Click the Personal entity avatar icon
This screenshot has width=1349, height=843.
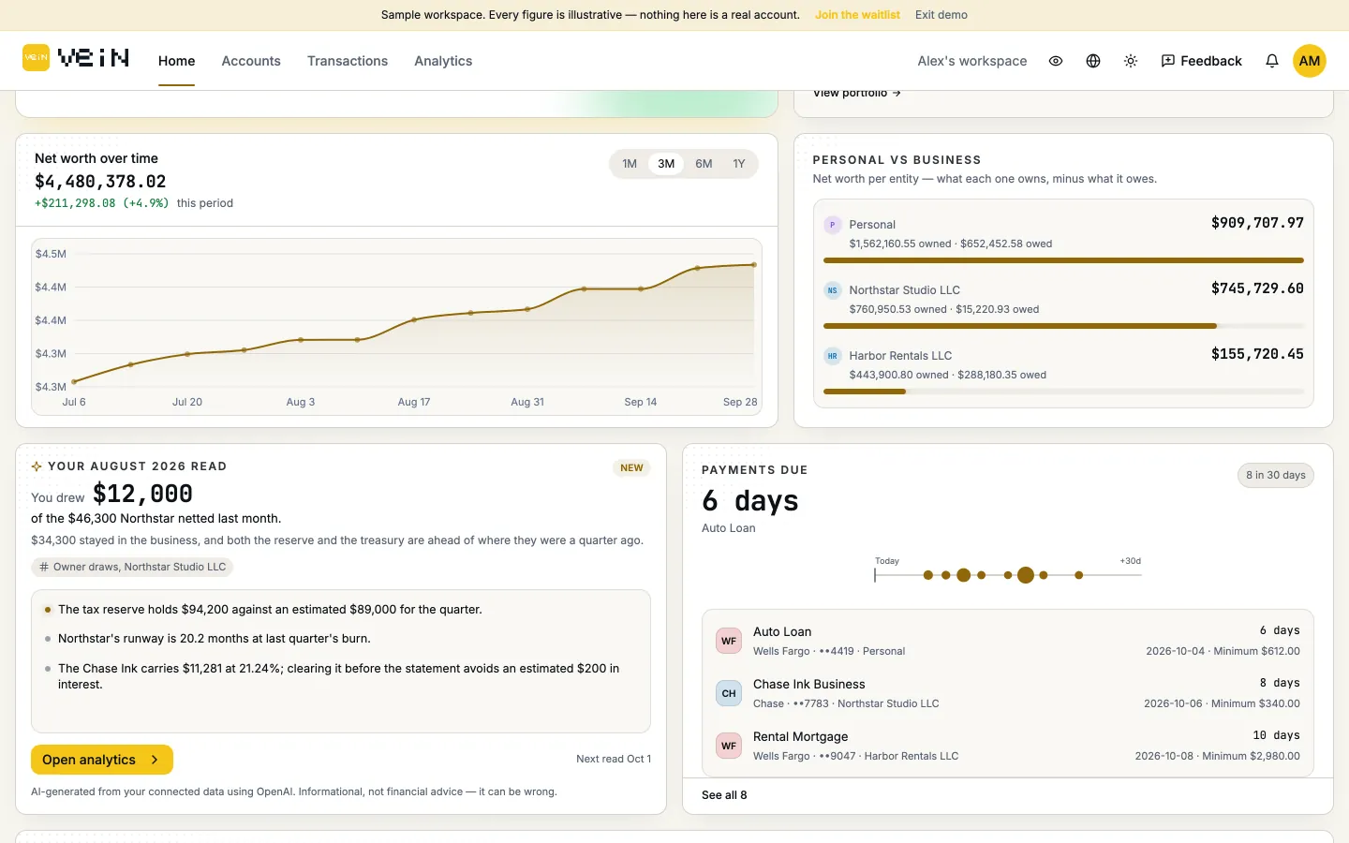[x=832, y=225]
